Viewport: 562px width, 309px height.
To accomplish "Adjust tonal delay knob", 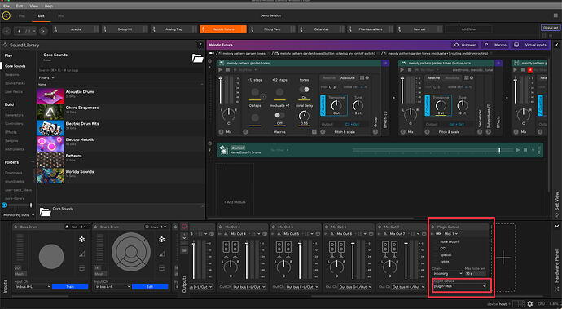I will click(304, 116).
